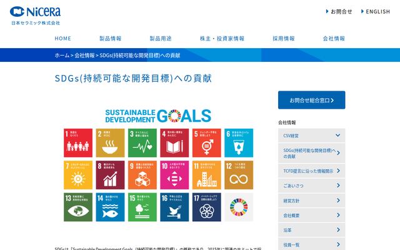400x250 pixels.
Task: Click the page heading SDGs(持続可能な開発目標)への貢献
Action: [133, 78]
